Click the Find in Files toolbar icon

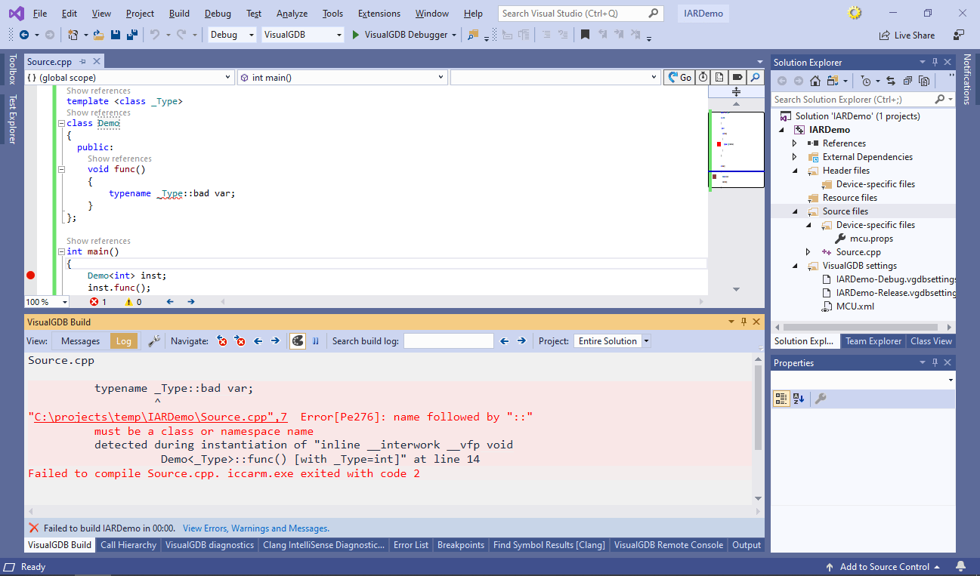[x=473, y=35]
